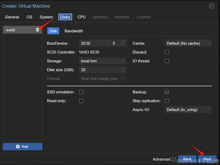Viewport: 220px width, 165px height.
Task: Select the Disks tab
Action: 65,17
